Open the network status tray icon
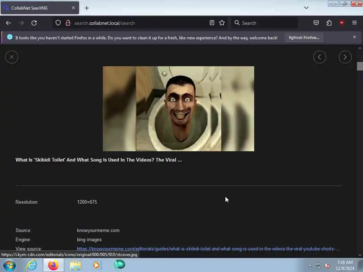This screenshot has height=272, width=363. (319, 266)
